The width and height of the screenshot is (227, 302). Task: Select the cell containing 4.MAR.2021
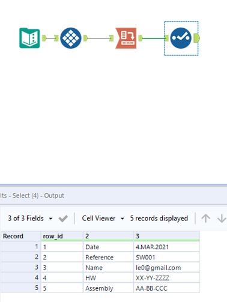point(166,247)
